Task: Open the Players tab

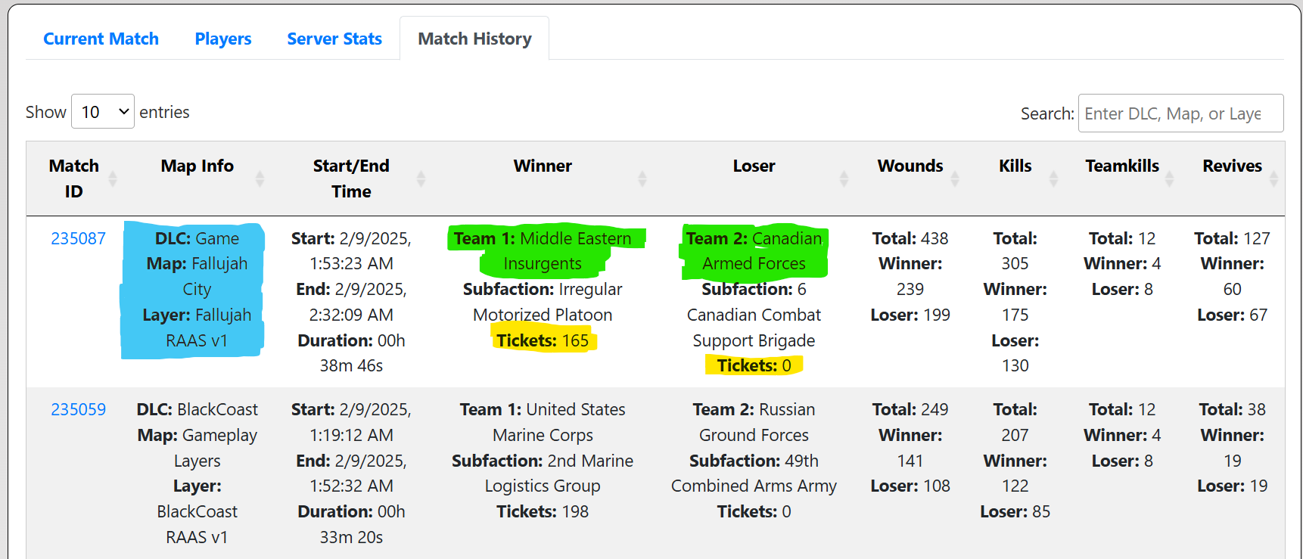Action: pyautogui.click(x=223, y=39)
